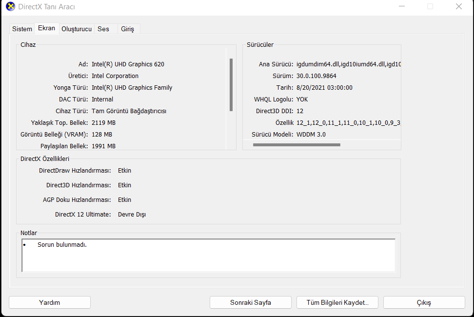
Task: Click the Sürücü Modeli value 'WDDM 3.0'
Action: [x=311, y=135]
